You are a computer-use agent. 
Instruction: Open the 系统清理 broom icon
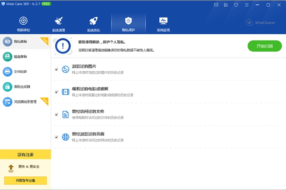click(59, 24)
